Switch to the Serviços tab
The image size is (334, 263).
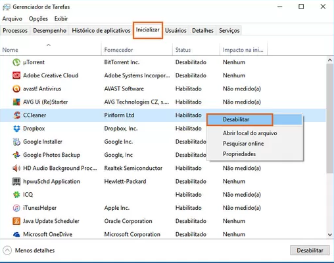tap(229, 31)
